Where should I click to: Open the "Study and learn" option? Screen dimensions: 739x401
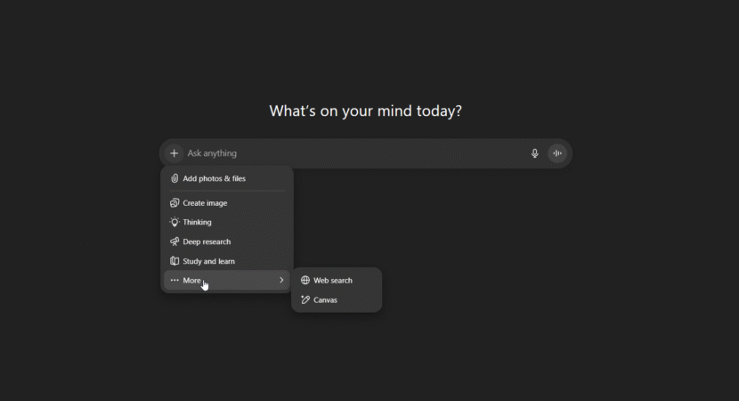(x=209, y=261)
